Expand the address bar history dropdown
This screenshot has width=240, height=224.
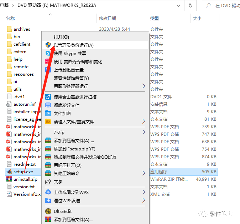click(x=178, y=6)
